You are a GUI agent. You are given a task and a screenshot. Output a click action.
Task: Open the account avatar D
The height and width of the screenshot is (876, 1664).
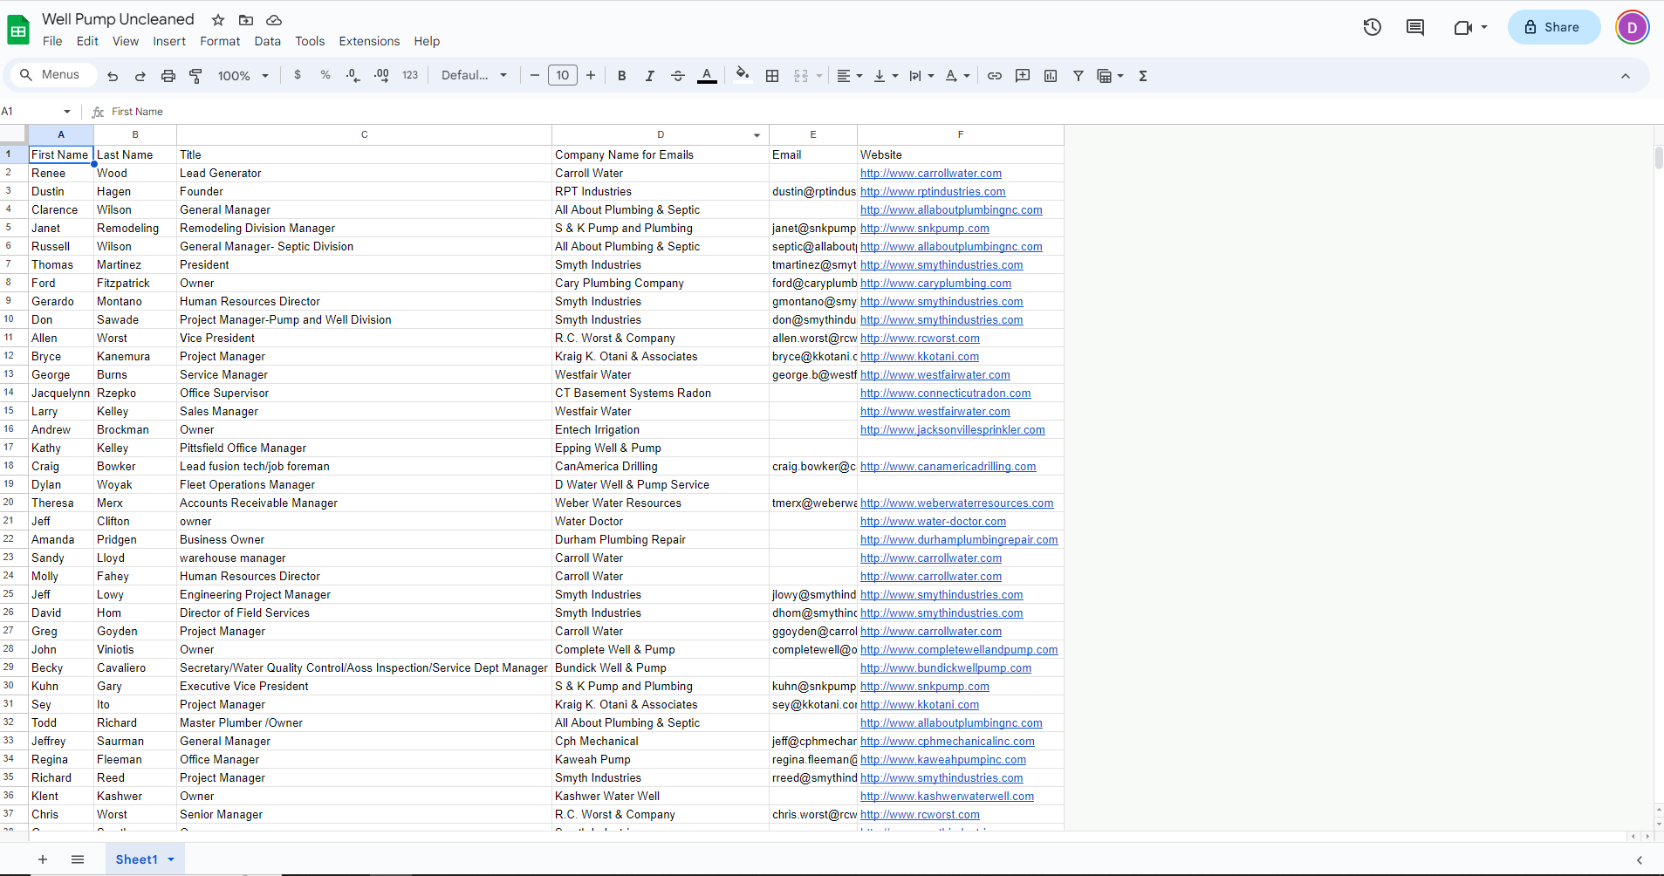pos(1633,27)
